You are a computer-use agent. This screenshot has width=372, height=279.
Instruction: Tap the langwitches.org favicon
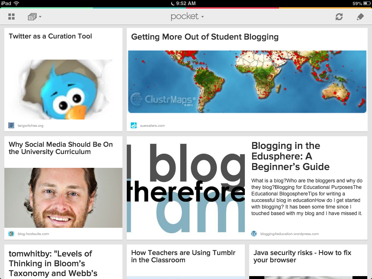[11, 125]
